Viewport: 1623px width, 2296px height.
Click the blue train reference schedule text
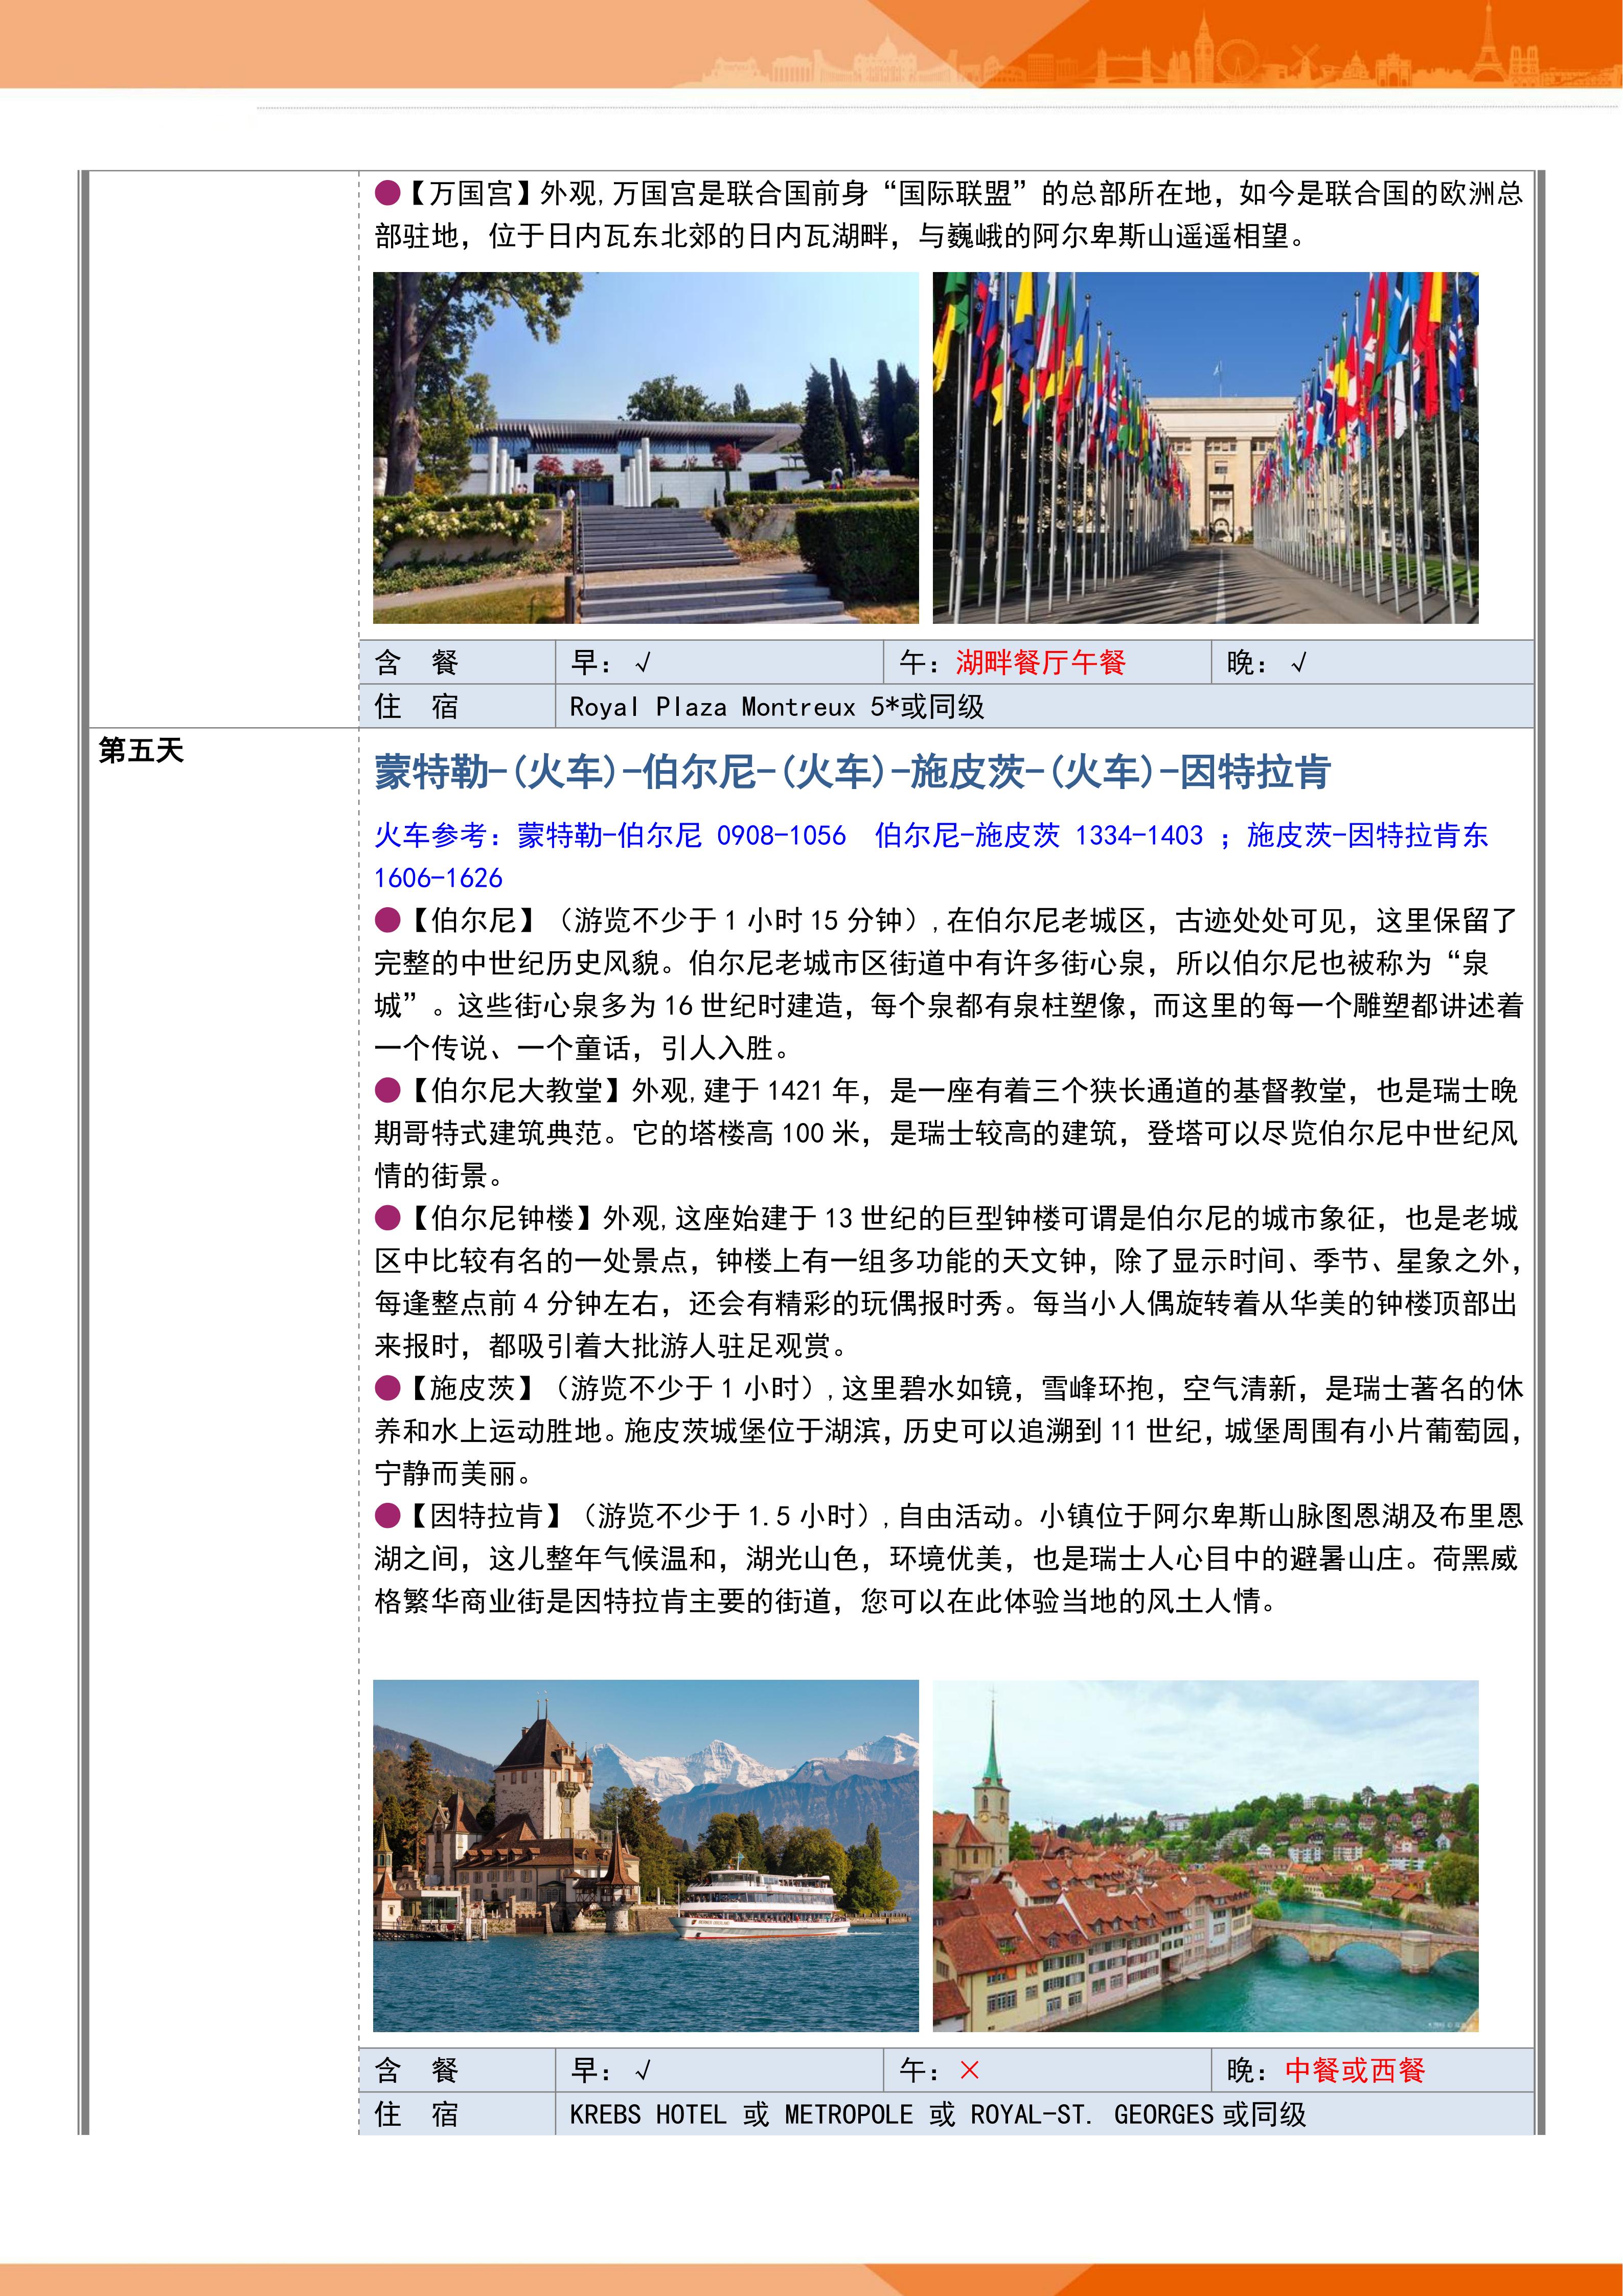coord(929,836)
